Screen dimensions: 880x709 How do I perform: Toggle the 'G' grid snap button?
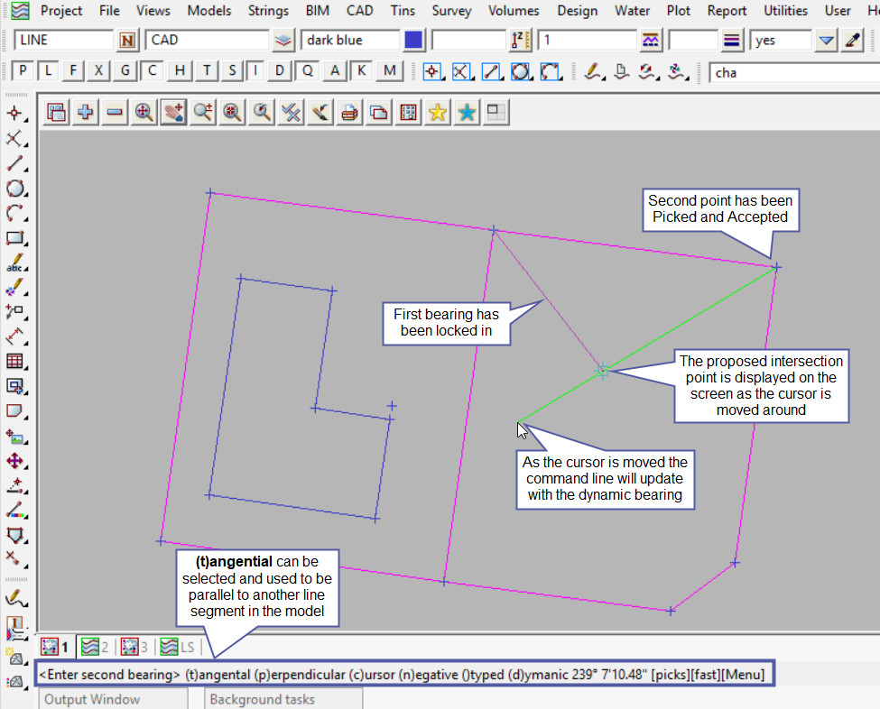[x=125, y=71]
